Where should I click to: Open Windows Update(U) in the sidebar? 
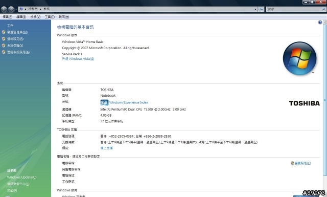point(21,178)
